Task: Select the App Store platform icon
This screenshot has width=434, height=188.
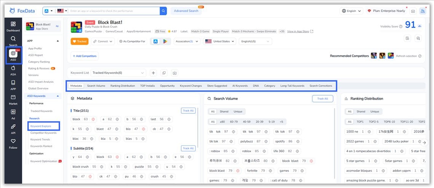Action: tap(156, 41)
